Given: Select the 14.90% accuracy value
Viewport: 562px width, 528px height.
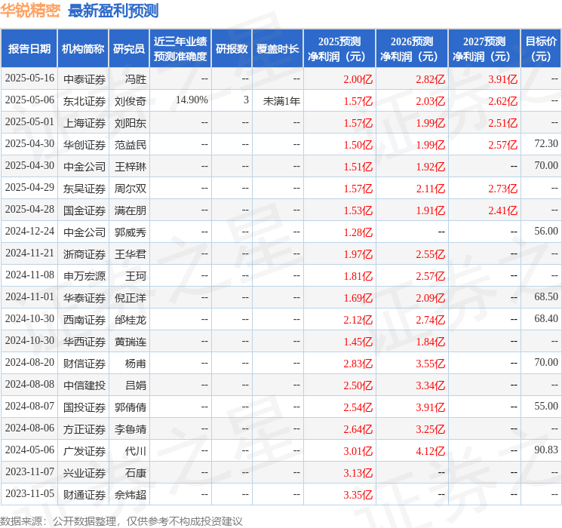Looking at the screenshot, I should pyautogui.click(x=192, y=100).
